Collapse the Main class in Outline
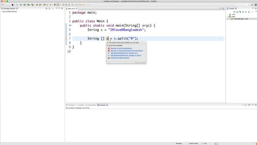The width and height of the screenshot is (257, 145). (x=228, y=17)
